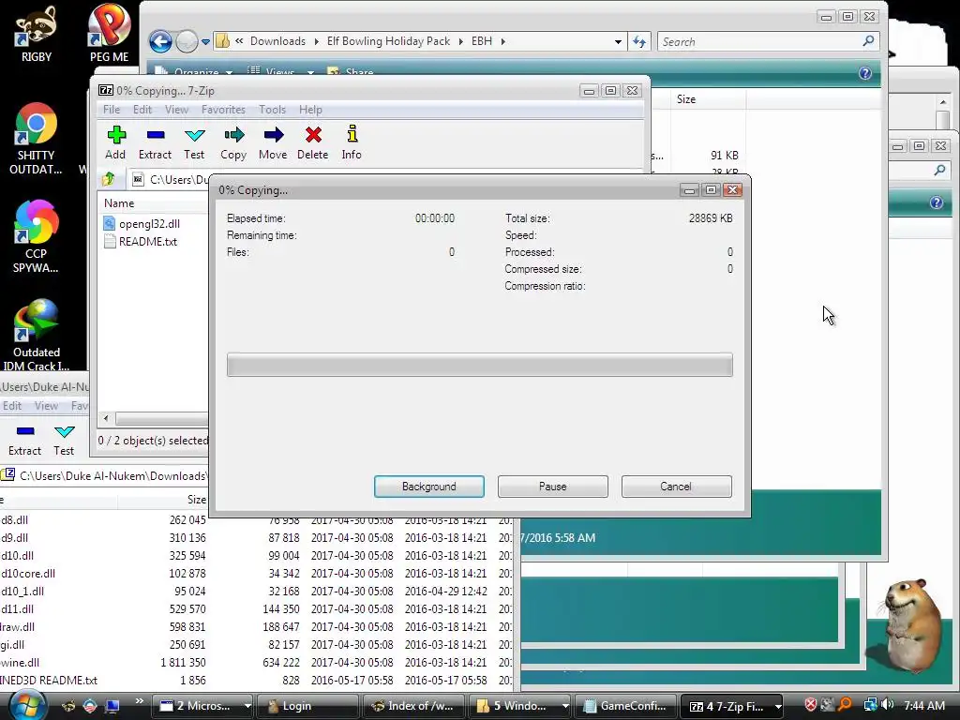This screenshot has height=720, width=960.
Task: Click GameConfi... taskbar button
Action: tap(625, 706)
